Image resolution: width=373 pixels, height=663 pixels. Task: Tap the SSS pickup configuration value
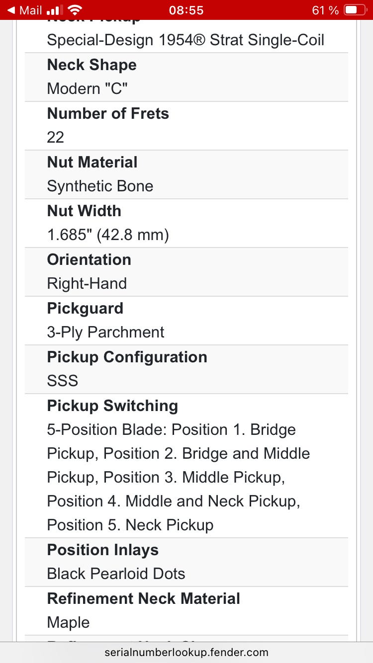pyautogui.click(x=63, y=381)
